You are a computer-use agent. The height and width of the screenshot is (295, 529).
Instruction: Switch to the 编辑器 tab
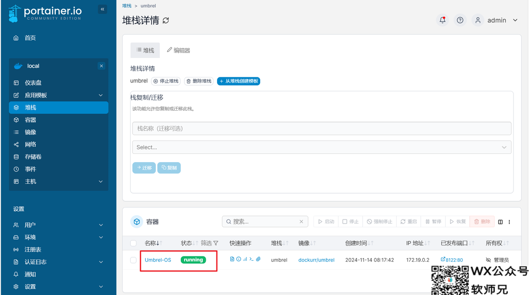(178, 50)
